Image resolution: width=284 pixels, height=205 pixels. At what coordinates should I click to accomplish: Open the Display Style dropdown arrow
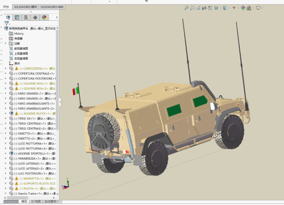229,8
